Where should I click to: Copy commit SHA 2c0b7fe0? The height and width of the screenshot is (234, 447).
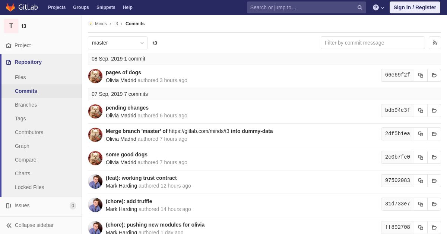click(421, 157)
